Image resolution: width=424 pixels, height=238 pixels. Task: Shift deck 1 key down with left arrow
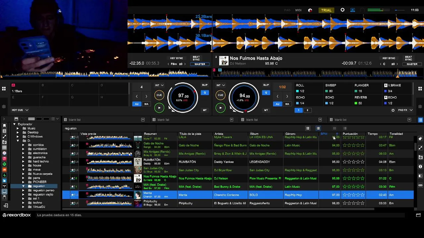168,64
